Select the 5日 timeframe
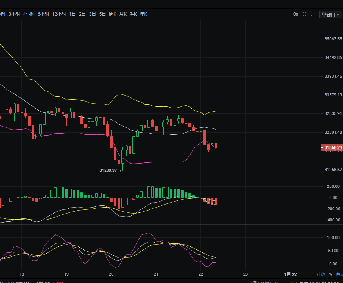 coord(102,14)
